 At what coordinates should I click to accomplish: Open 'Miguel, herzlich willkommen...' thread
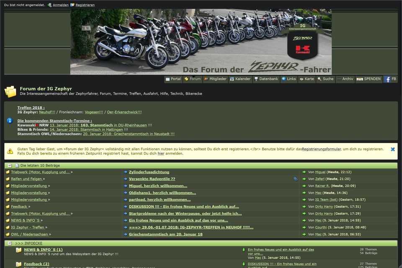(158, 186)
